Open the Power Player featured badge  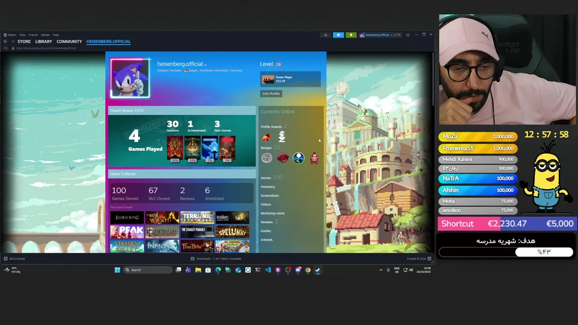(290, 79)
